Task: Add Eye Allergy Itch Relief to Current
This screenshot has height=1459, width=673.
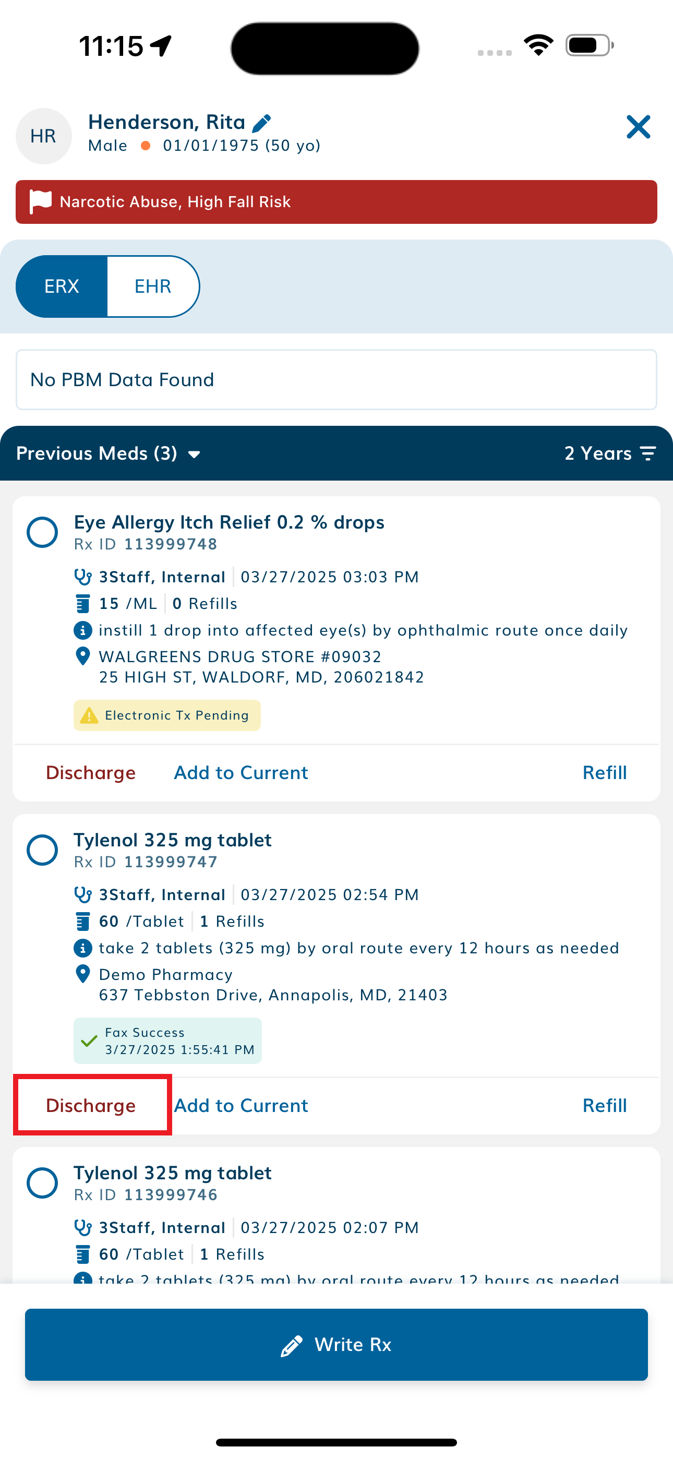Action: click(241, 772)
